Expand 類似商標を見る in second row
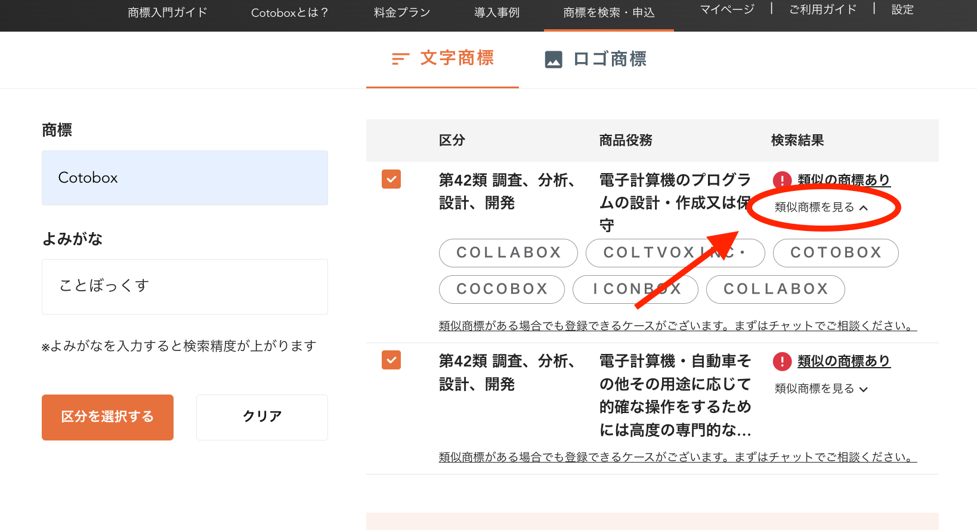Image resolution: width=977 pixels, height=530 pixels. point(821,389)
